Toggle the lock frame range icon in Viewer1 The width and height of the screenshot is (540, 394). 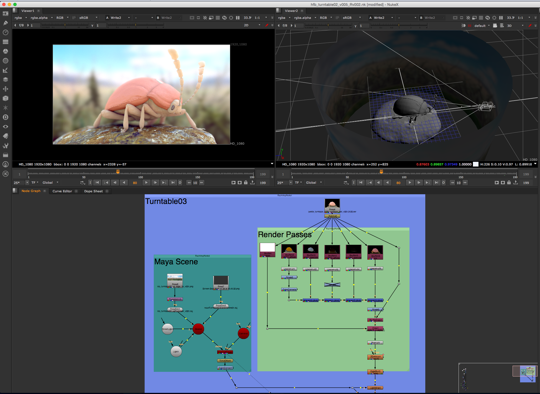(246, 183)
